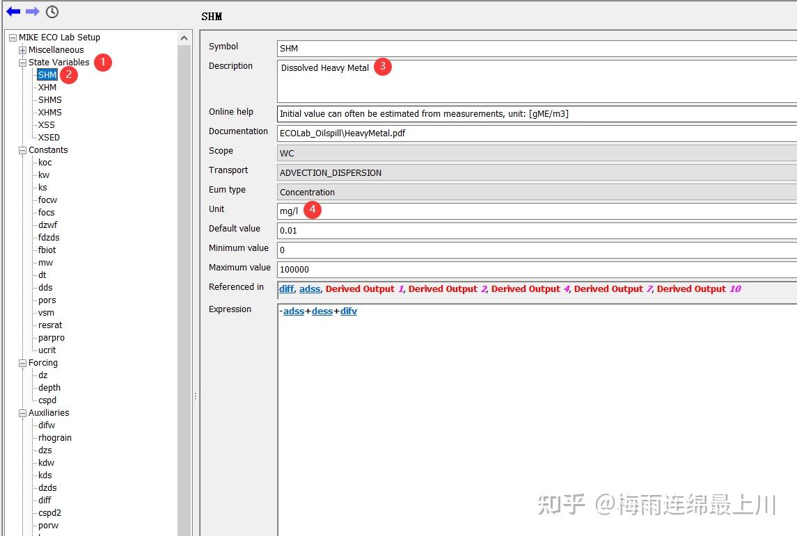Click the Default value field
The width and height of the screenshot is (797, 536).
[537, 230]
